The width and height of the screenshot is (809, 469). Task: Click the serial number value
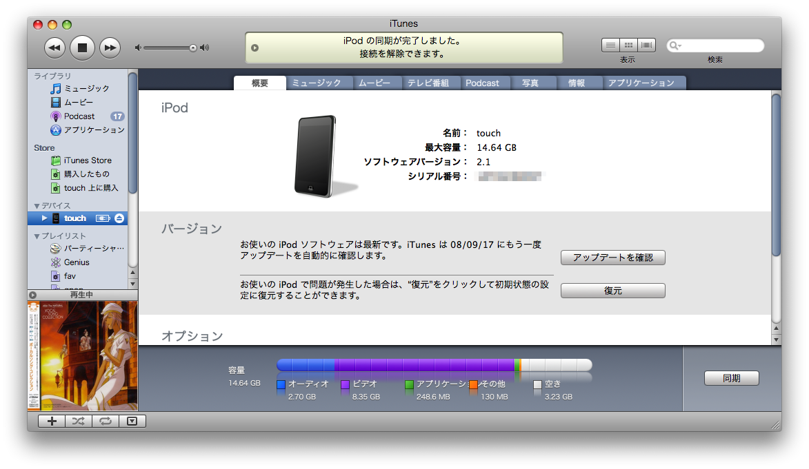coord(510,177)
